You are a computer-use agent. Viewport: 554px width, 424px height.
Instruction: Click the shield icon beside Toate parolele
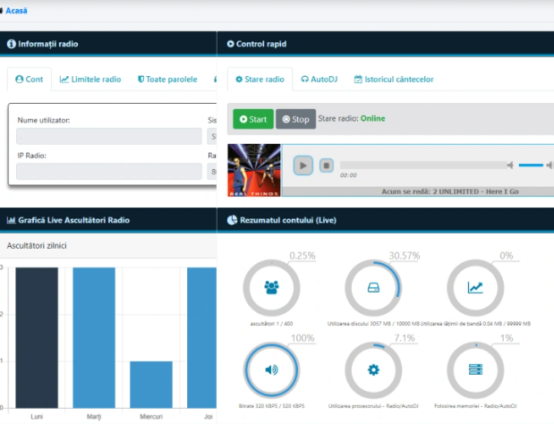pyautogui.click(x=141, y=80)
